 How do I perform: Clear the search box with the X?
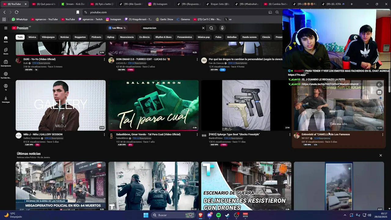(x=203, y=28)
